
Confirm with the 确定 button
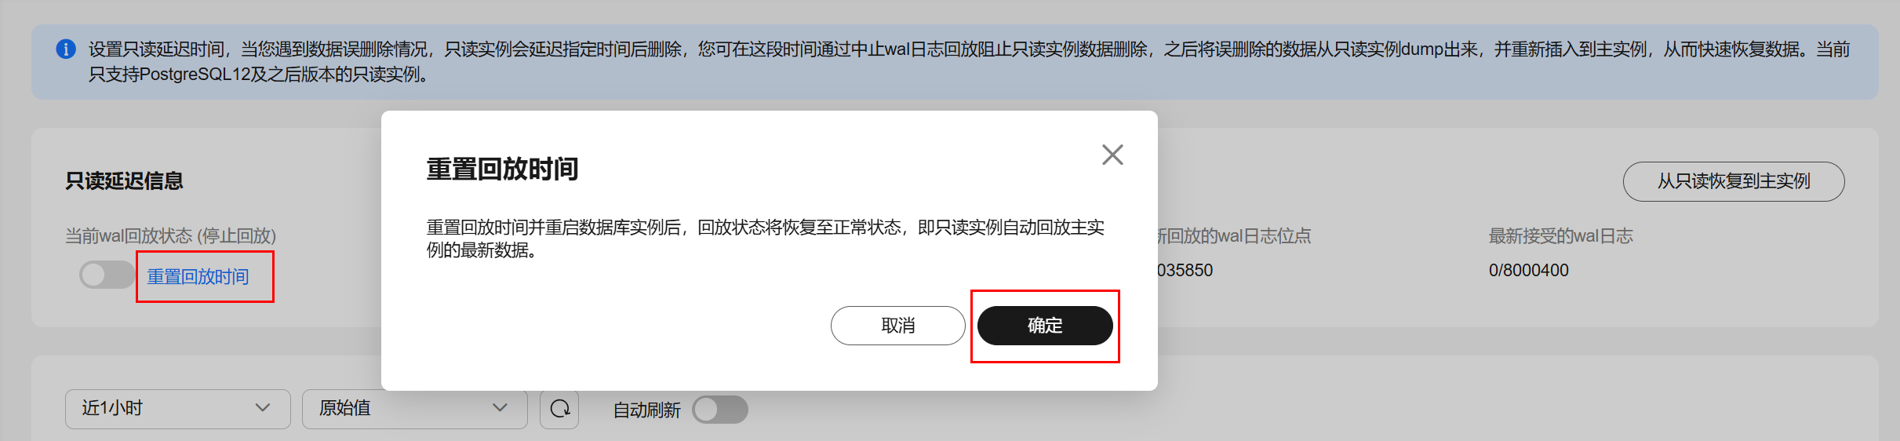click(1045, 326)
